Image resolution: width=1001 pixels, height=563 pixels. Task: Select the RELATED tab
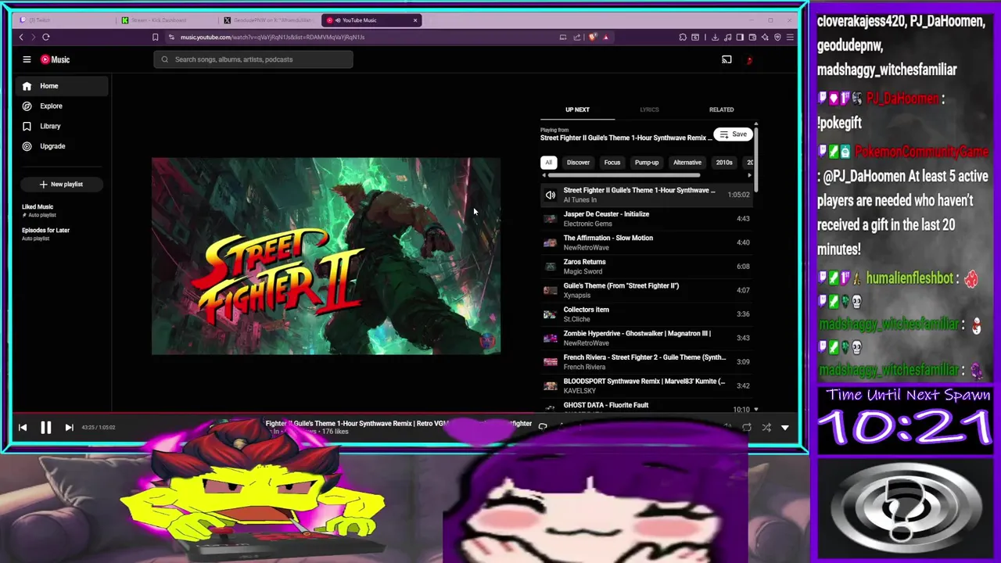coord(721,109)
